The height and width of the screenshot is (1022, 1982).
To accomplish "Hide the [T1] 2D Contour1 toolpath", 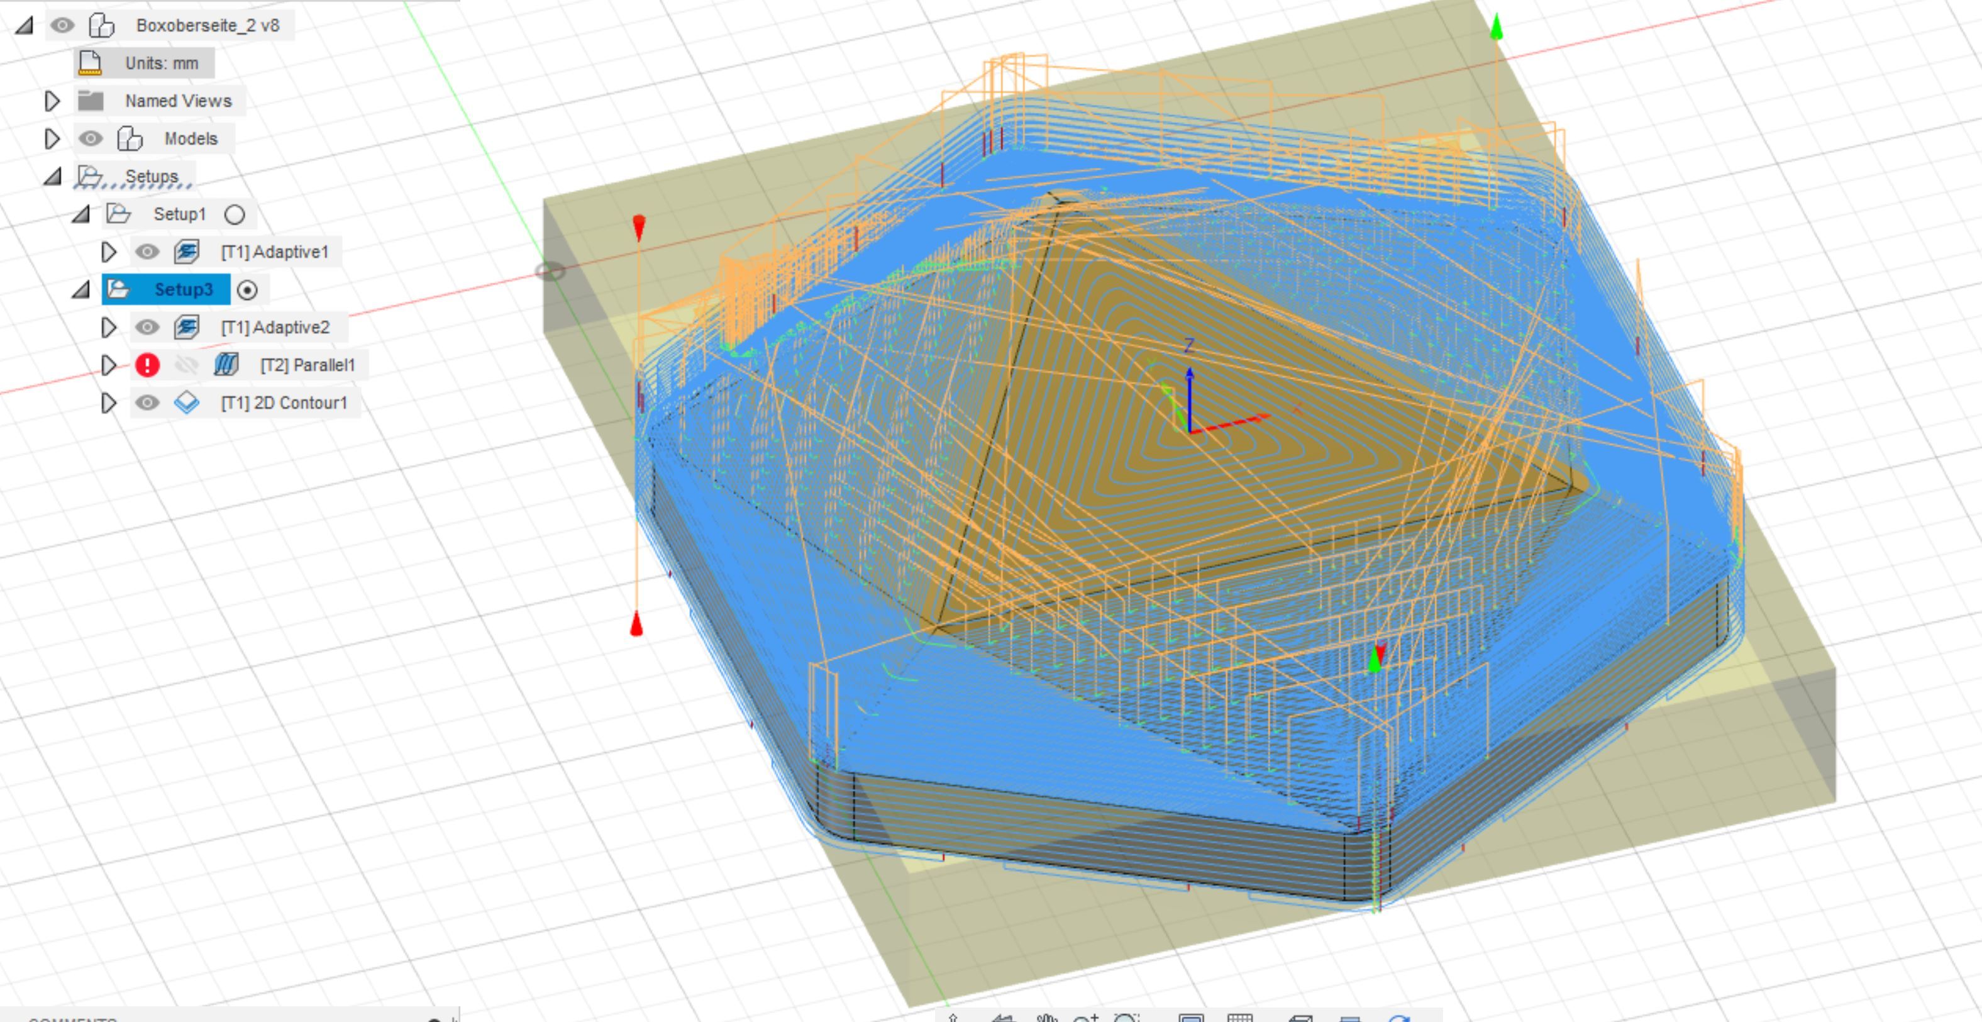I will 147,403.
